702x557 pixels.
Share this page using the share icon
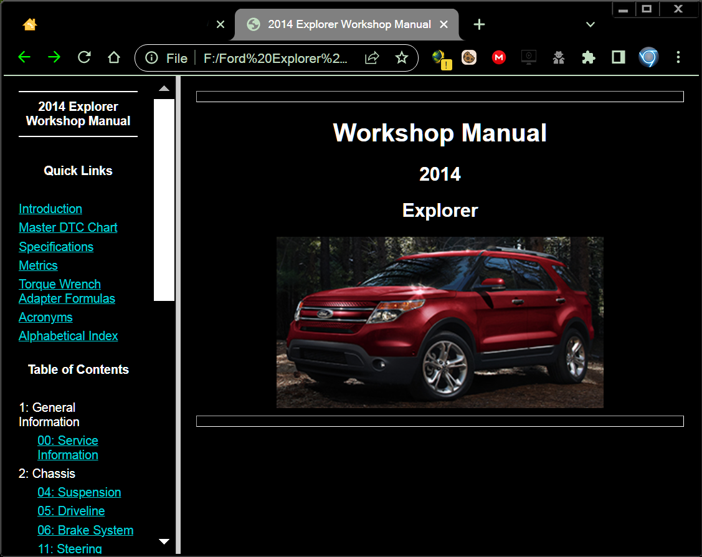coord(372,58)
